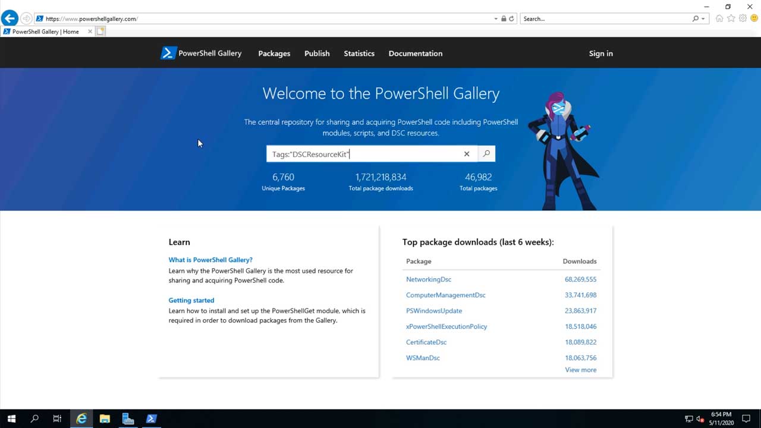Open the Packages menu item
761x428 pixels.
[274, 53]
